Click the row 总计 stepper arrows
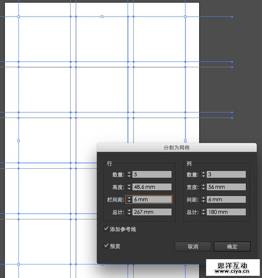Screen dimensions: 262x278 click(129, 212)
